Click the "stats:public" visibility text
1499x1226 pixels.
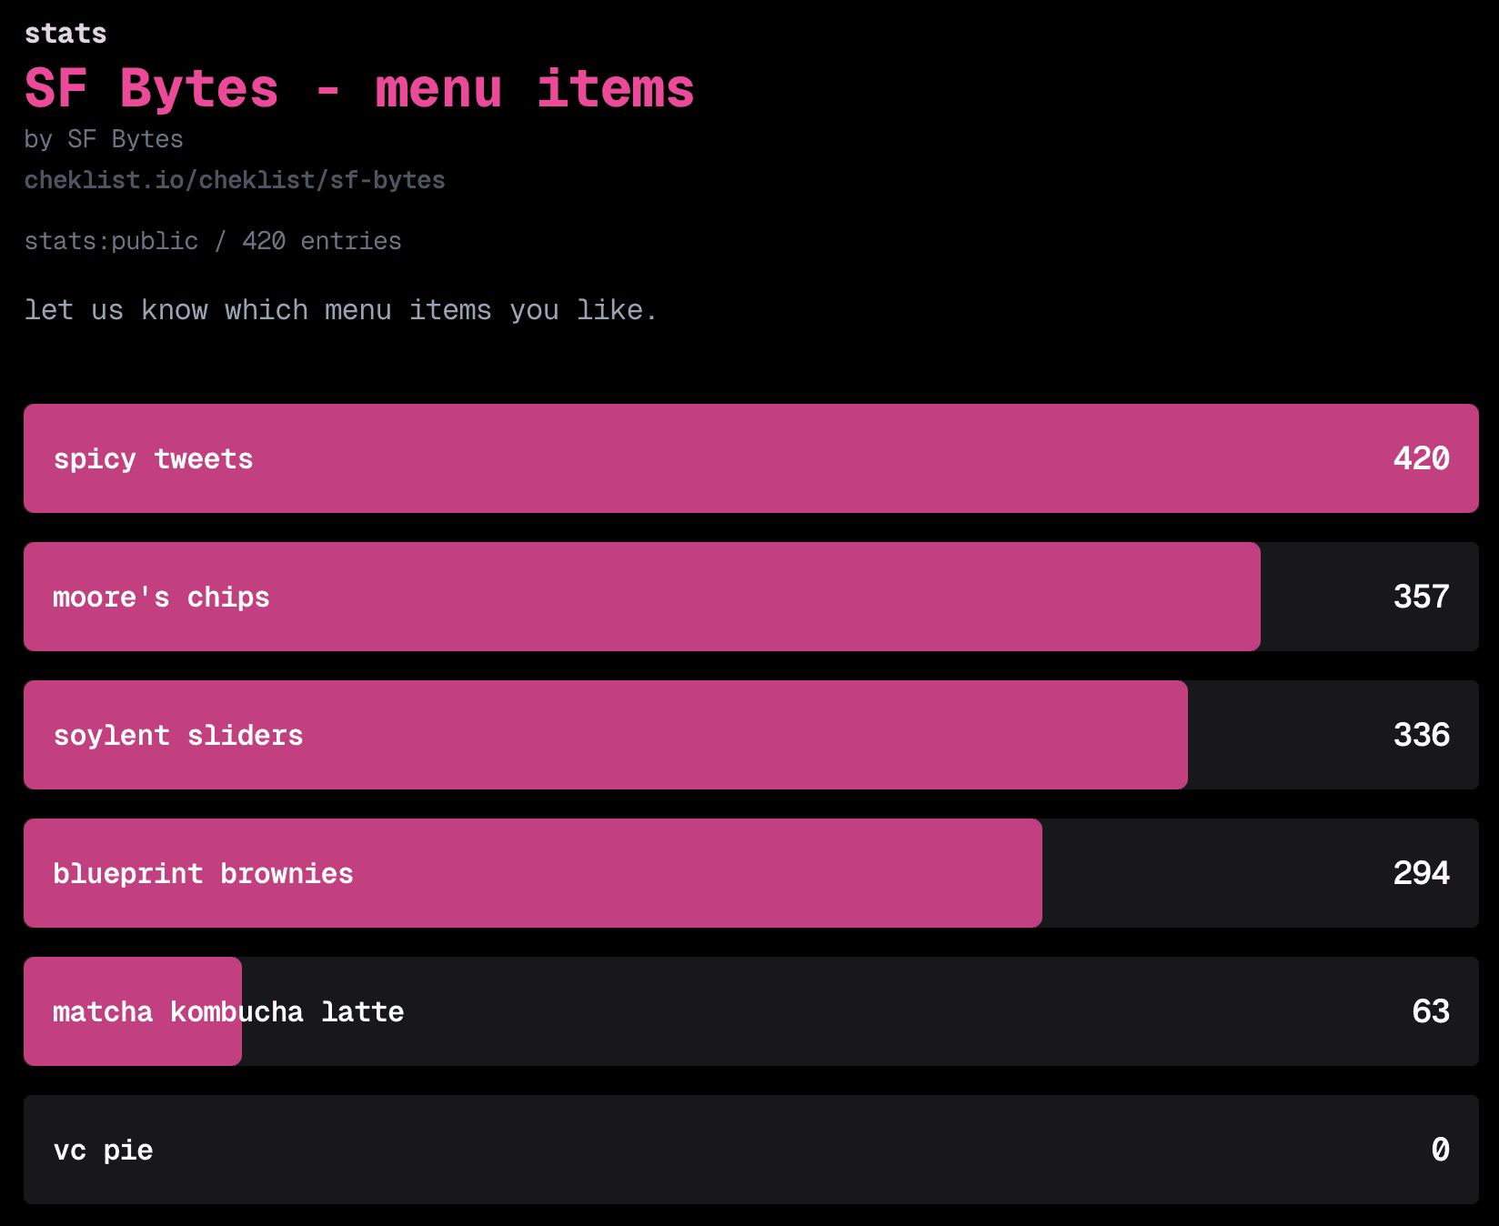[x=111, y=241]
